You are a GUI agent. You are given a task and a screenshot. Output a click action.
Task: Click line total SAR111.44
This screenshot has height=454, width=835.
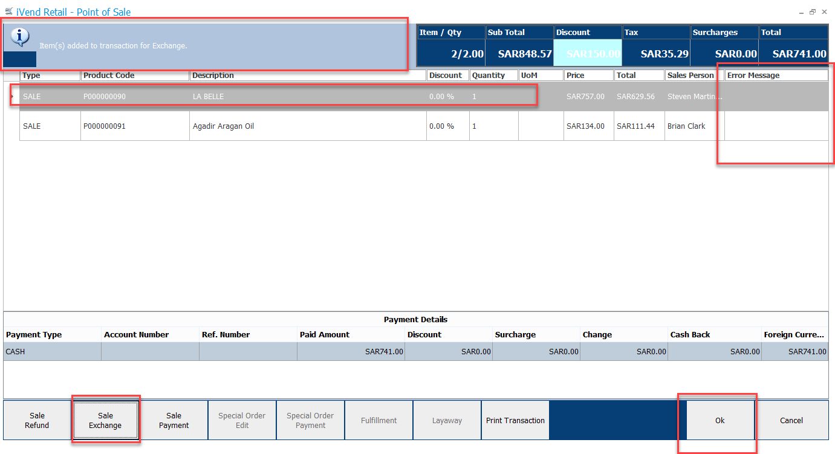[635, 126]
